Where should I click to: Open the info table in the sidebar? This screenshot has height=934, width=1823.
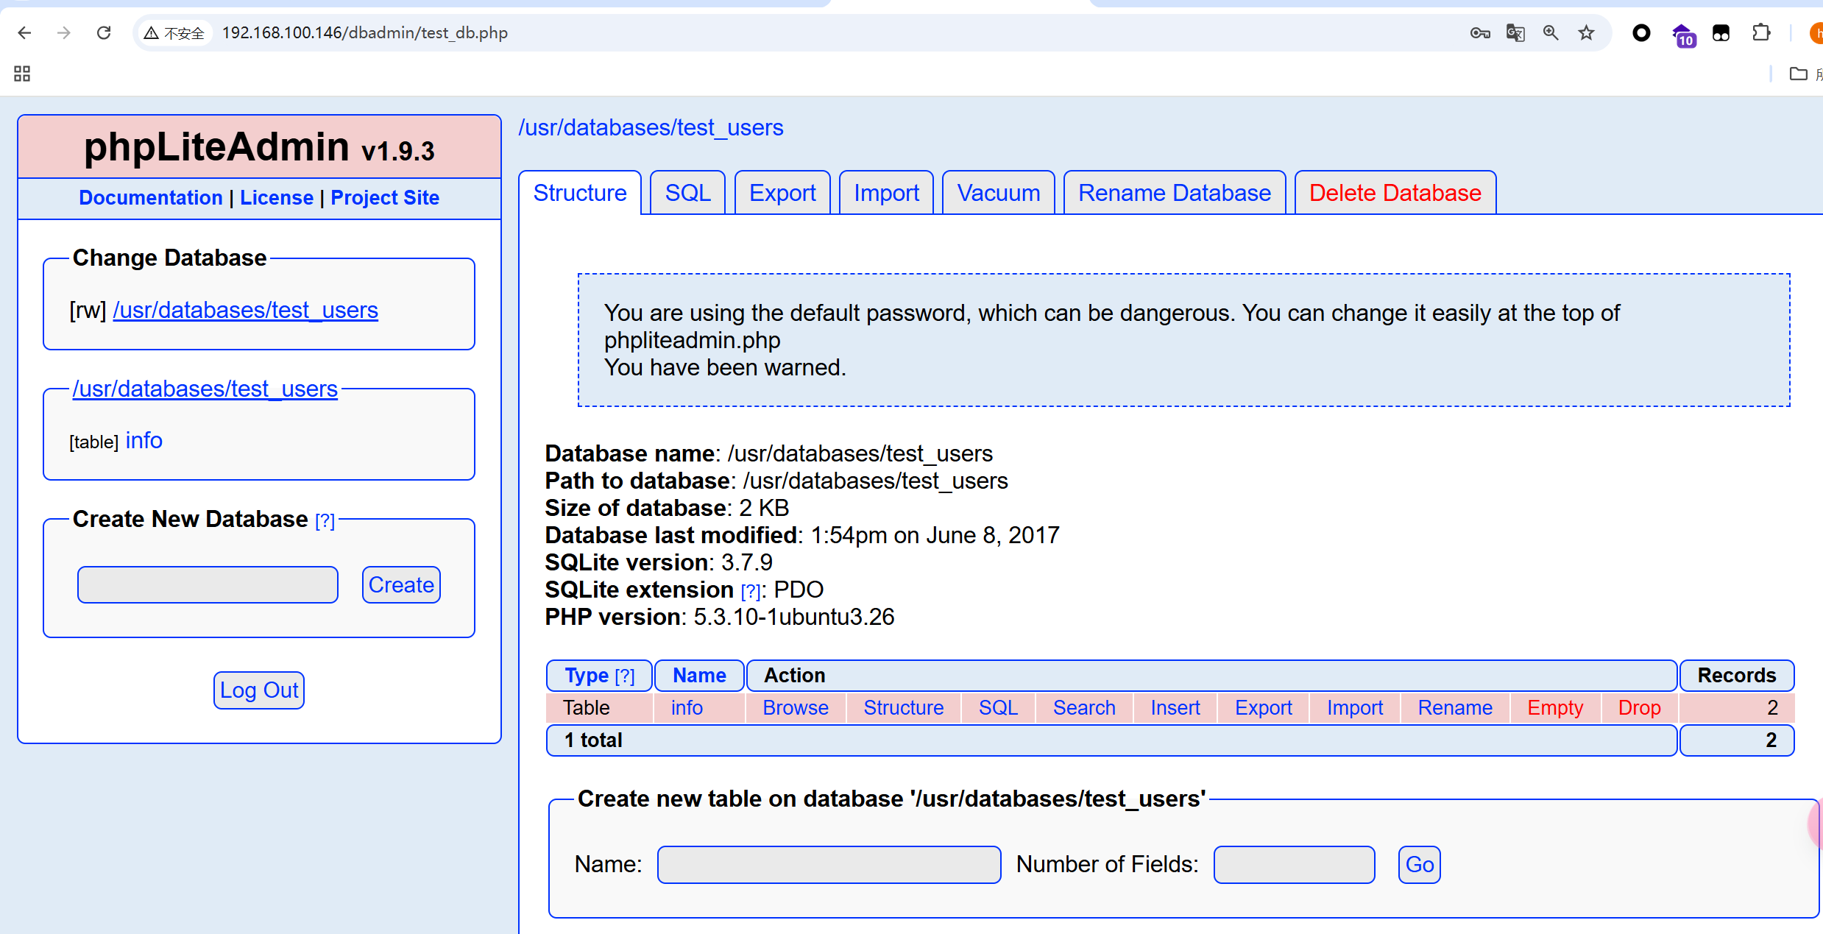144,440
